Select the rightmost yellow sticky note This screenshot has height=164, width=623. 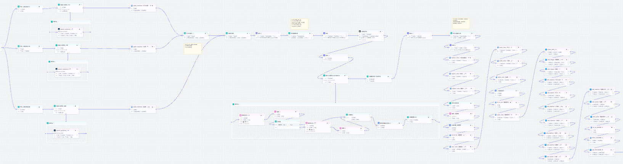tap(461, 23)
